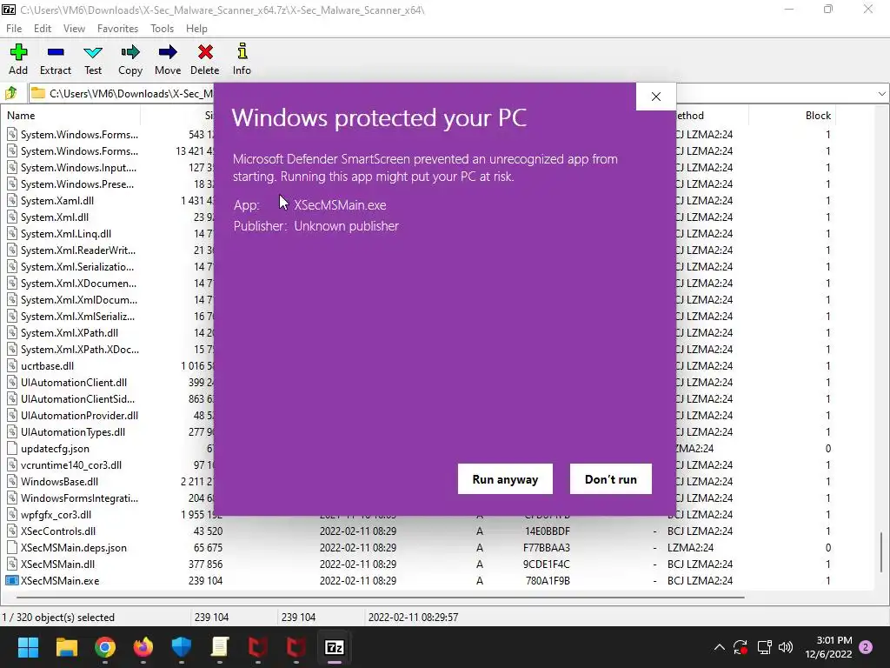Open the notification center badge
Viewport: 890px width, 668px height.
click(x=866, y=647)
